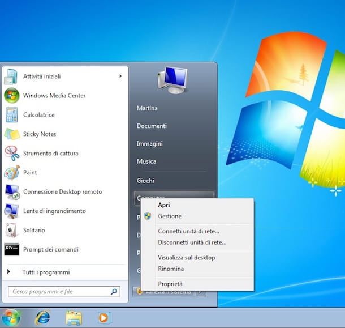Click the Strumento di cattura label

coord(51,153)
